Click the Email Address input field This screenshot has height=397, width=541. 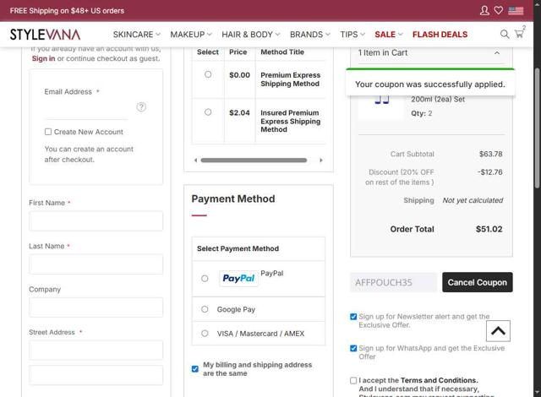pyautogui.click(x=86, y=111)
